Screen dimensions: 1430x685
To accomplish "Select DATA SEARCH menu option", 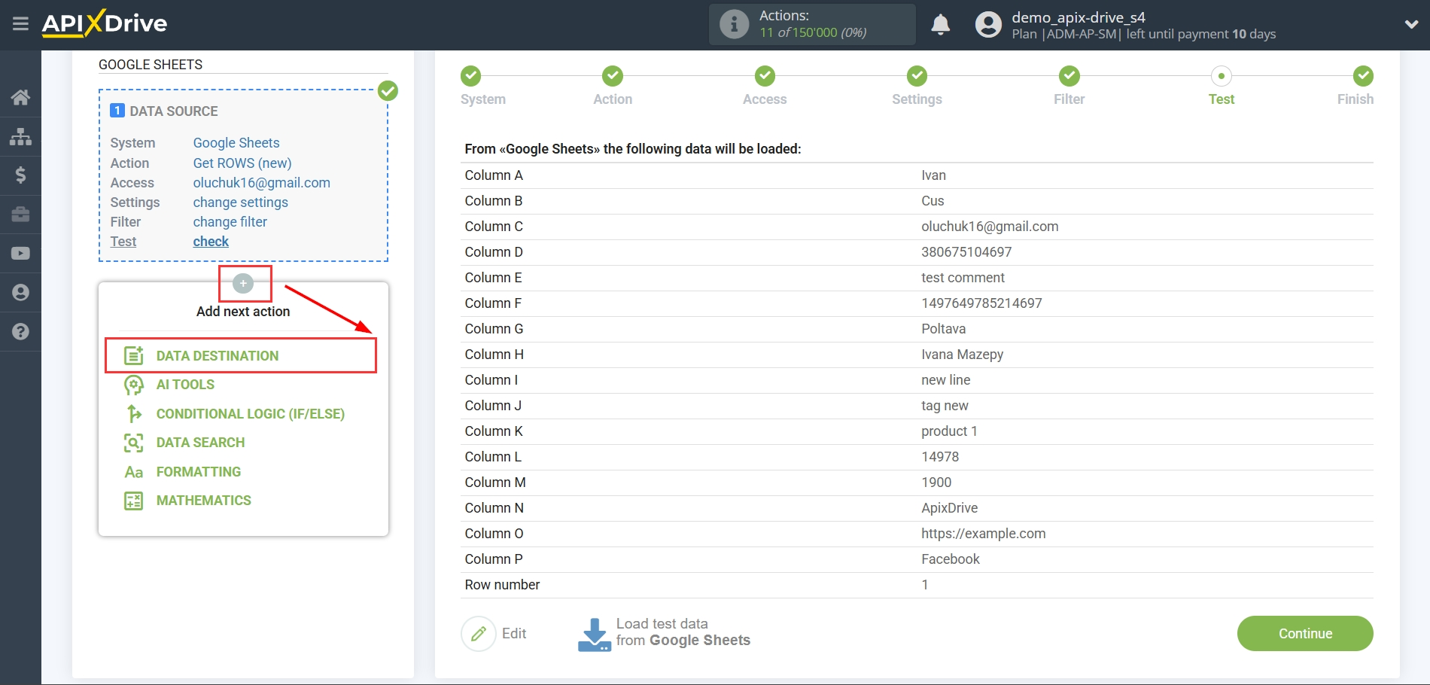I will coord(200,443).
